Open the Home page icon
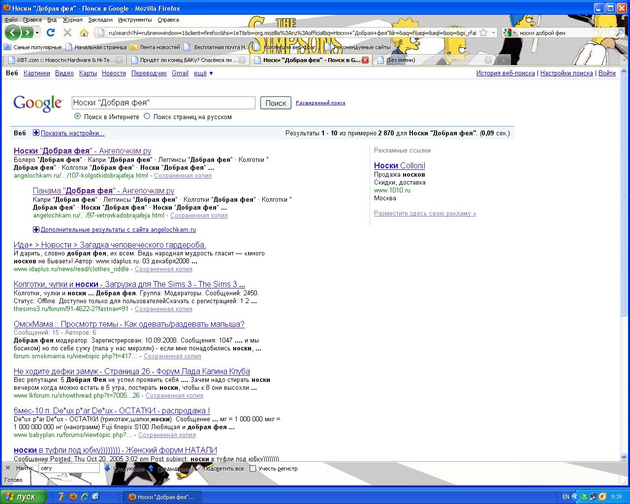The width and height of the screenshot is (630, 504). (x=84, y=32)
